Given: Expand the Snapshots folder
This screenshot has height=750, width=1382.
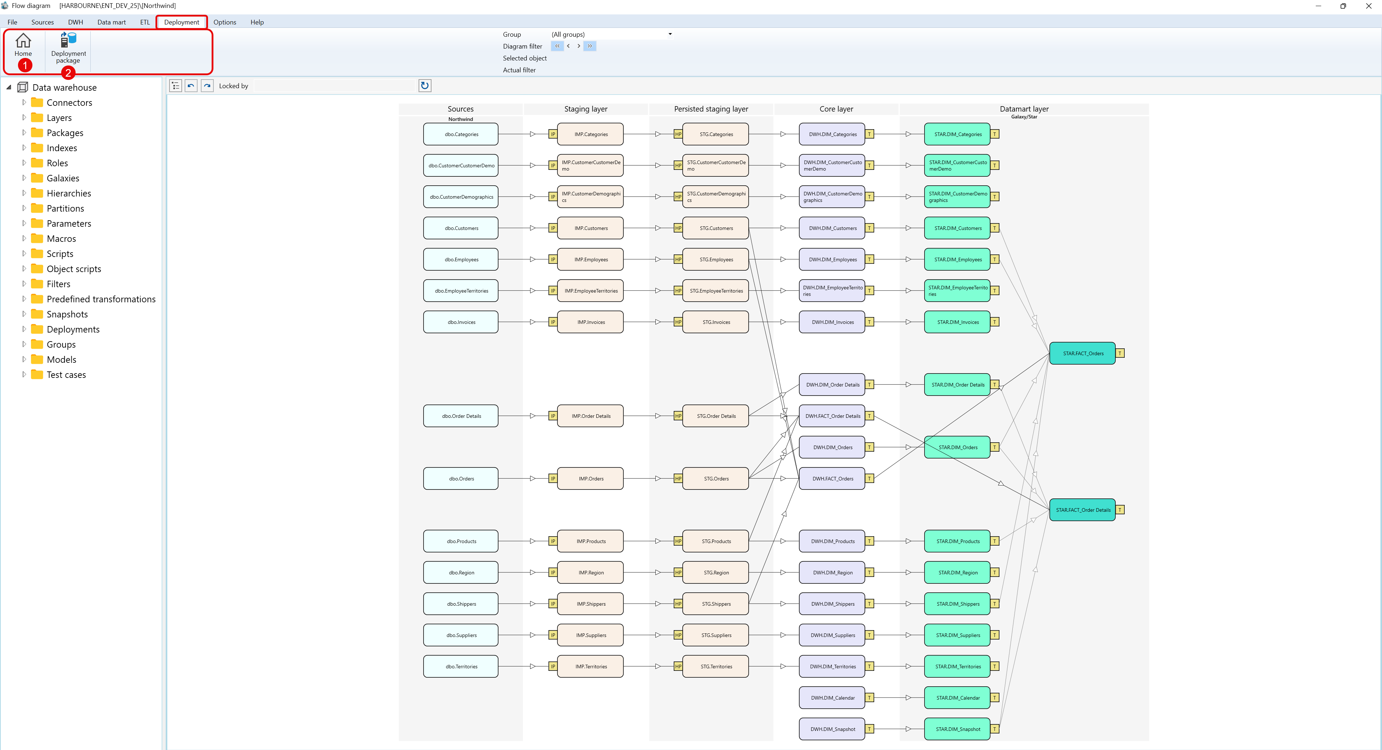Looking at the screenshot, I should pos(24,314).
